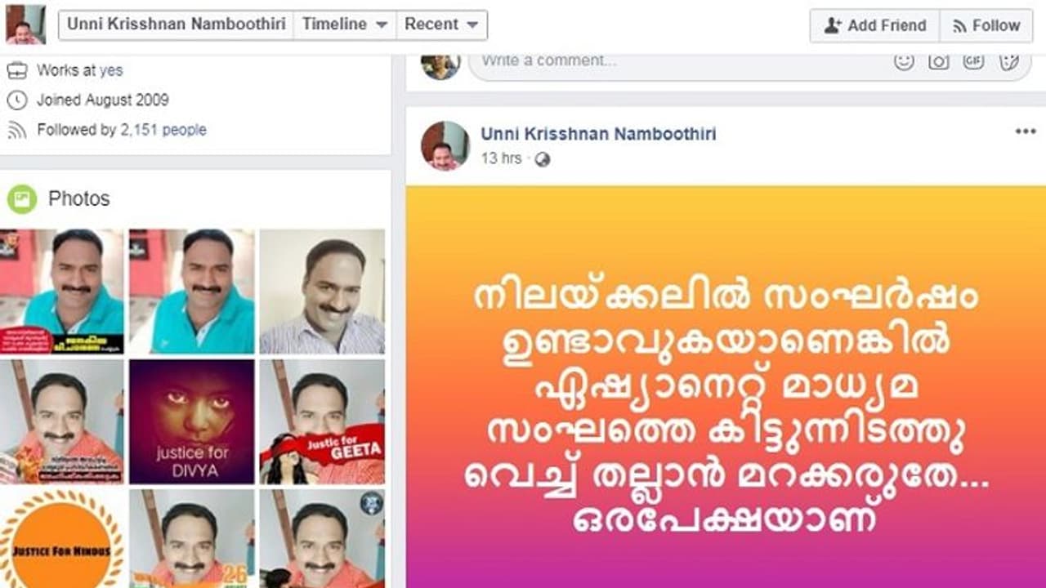
Task: Click the post author's round profile picture
Action: coord(445,146)
